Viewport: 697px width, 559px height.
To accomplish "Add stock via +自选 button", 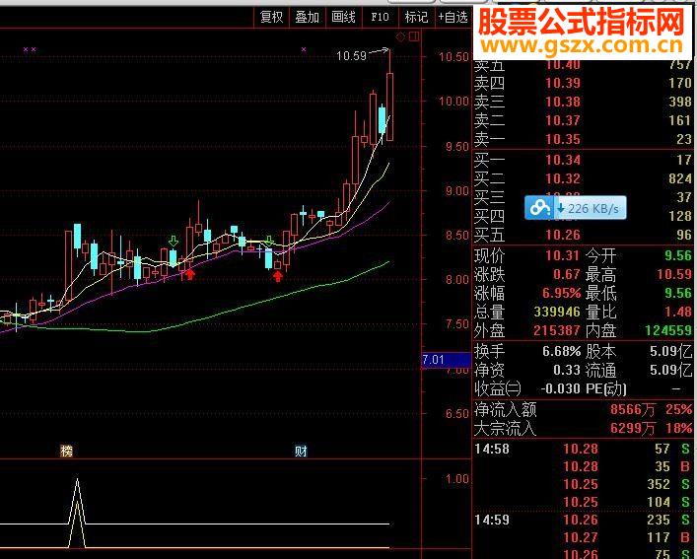I will point(453,18).
